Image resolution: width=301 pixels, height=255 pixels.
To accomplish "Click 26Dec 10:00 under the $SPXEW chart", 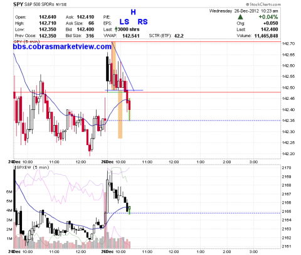I will [114, 251].
